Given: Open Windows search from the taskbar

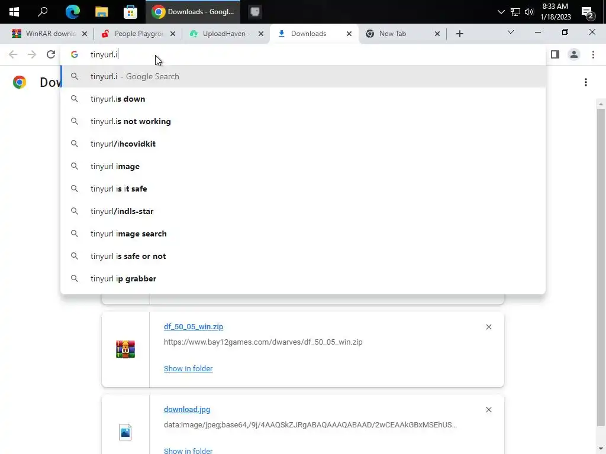Looking at the screenshot, I should (x=43, y=12).
